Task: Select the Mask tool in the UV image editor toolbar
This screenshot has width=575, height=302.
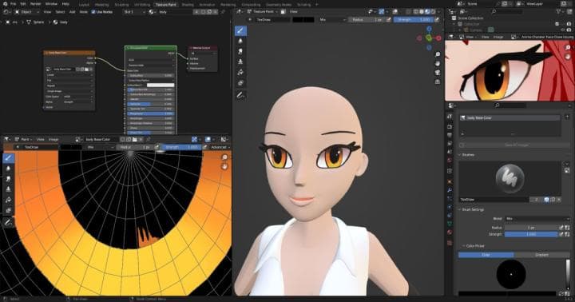Action: pyautogui.click(x=9, y=210)
